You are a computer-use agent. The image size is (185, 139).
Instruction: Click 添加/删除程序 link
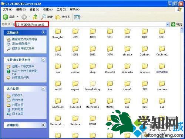[21, 44]
